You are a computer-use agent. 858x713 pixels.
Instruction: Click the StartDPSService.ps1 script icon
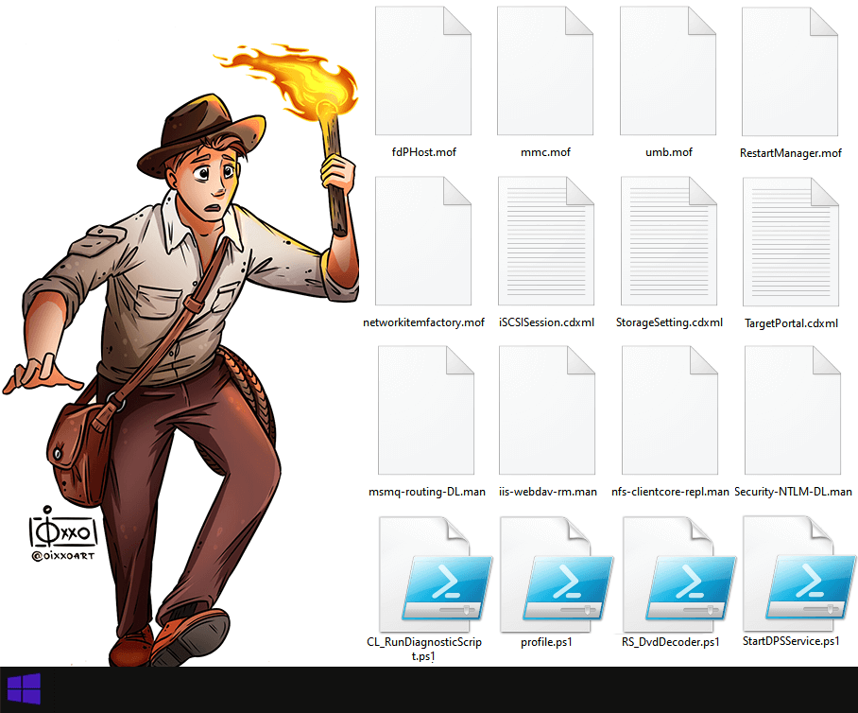coord(792,575)
